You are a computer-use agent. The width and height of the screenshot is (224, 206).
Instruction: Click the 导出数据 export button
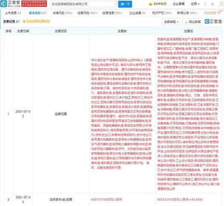coord(192,22)
